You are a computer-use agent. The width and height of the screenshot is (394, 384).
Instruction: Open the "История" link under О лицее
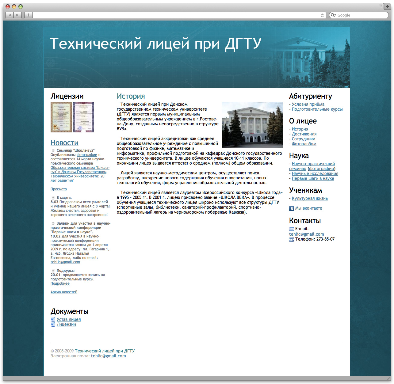pyautogui.click(x=300, y=129)
